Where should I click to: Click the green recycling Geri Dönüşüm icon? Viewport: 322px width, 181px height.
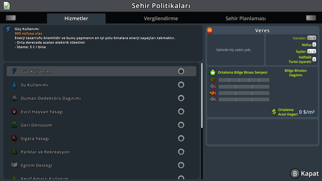point(14,125)
